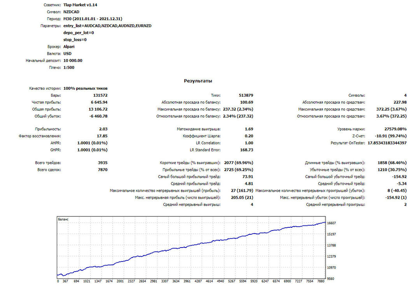
Task: Click the 7880 trade axis label
Action: [x=321, y=281]
